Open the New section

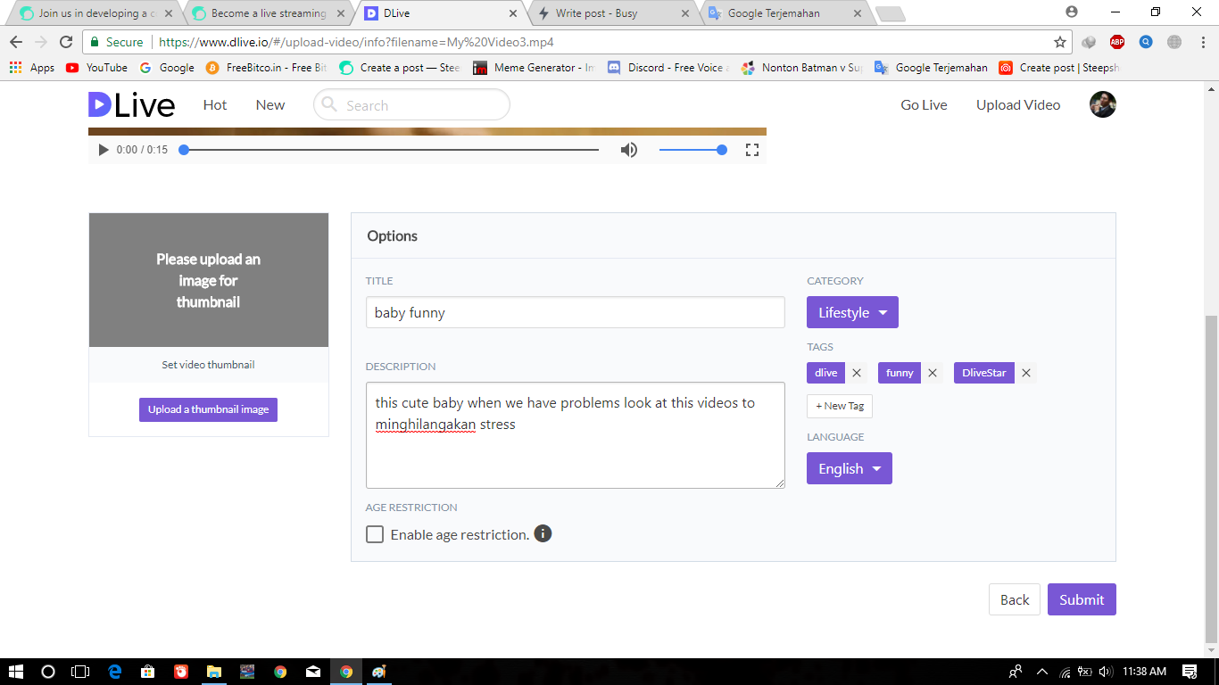click(270, 104)
